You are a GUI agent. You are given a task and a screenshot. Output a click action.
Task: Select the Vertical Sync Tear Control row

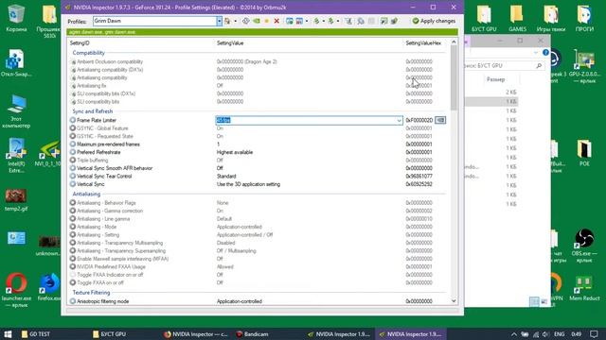(x=257, y=177)
